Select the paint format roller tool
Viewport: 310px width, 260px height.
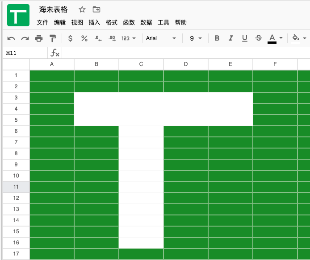coord(53,38)
